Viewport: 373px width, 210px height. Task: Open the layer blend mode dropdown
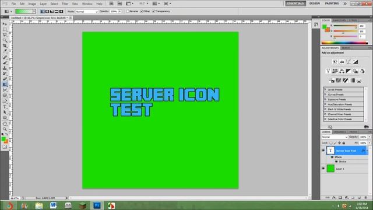pyautogui.click(x=335, y=137)
